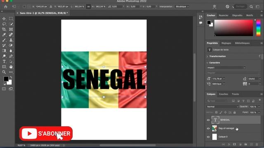The width and height of the screenshot is (264, 148).
Task: Change the screen mode
Action: click(x=11, y=89)
